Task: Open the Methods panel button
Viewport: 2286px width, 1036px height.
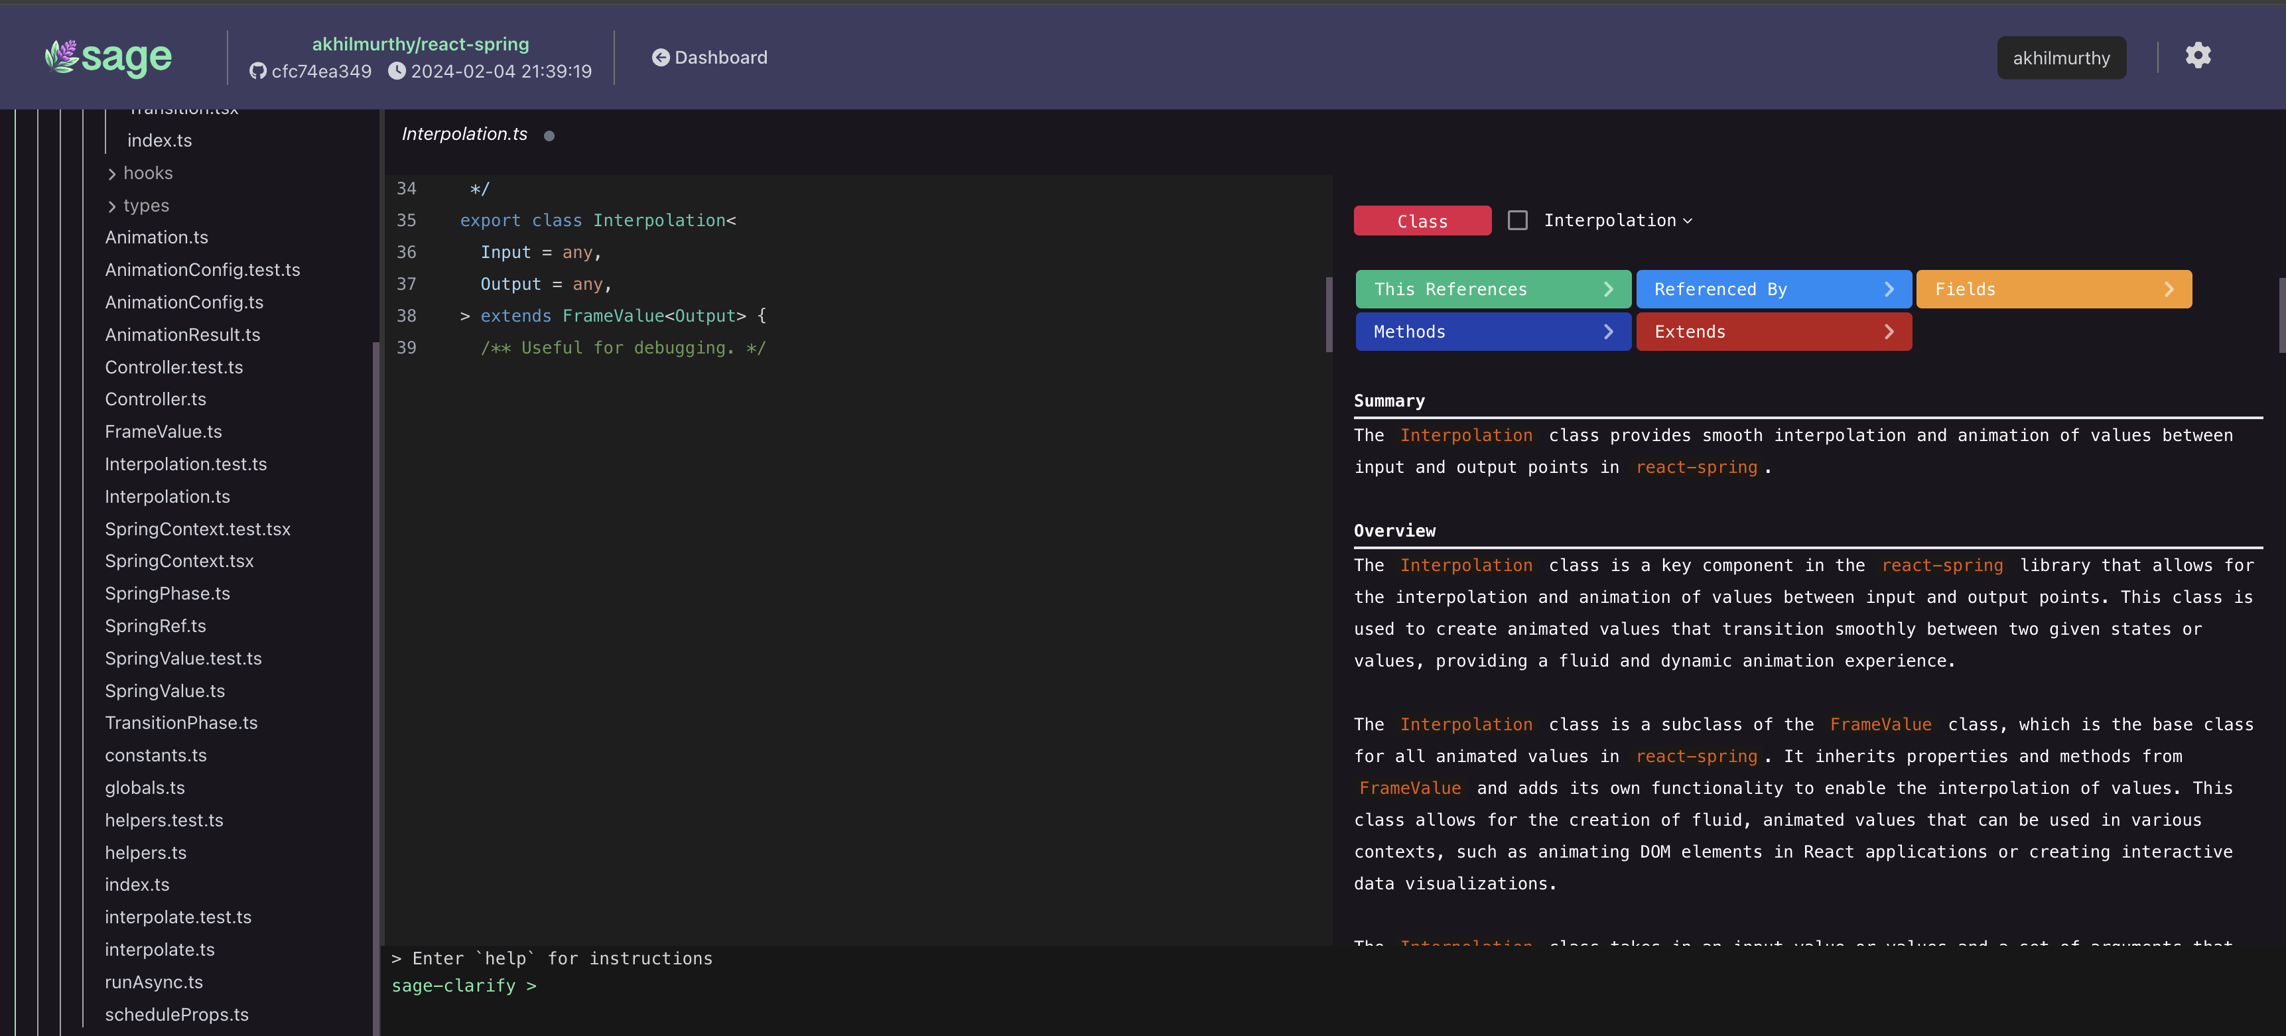Action: 1492,332
